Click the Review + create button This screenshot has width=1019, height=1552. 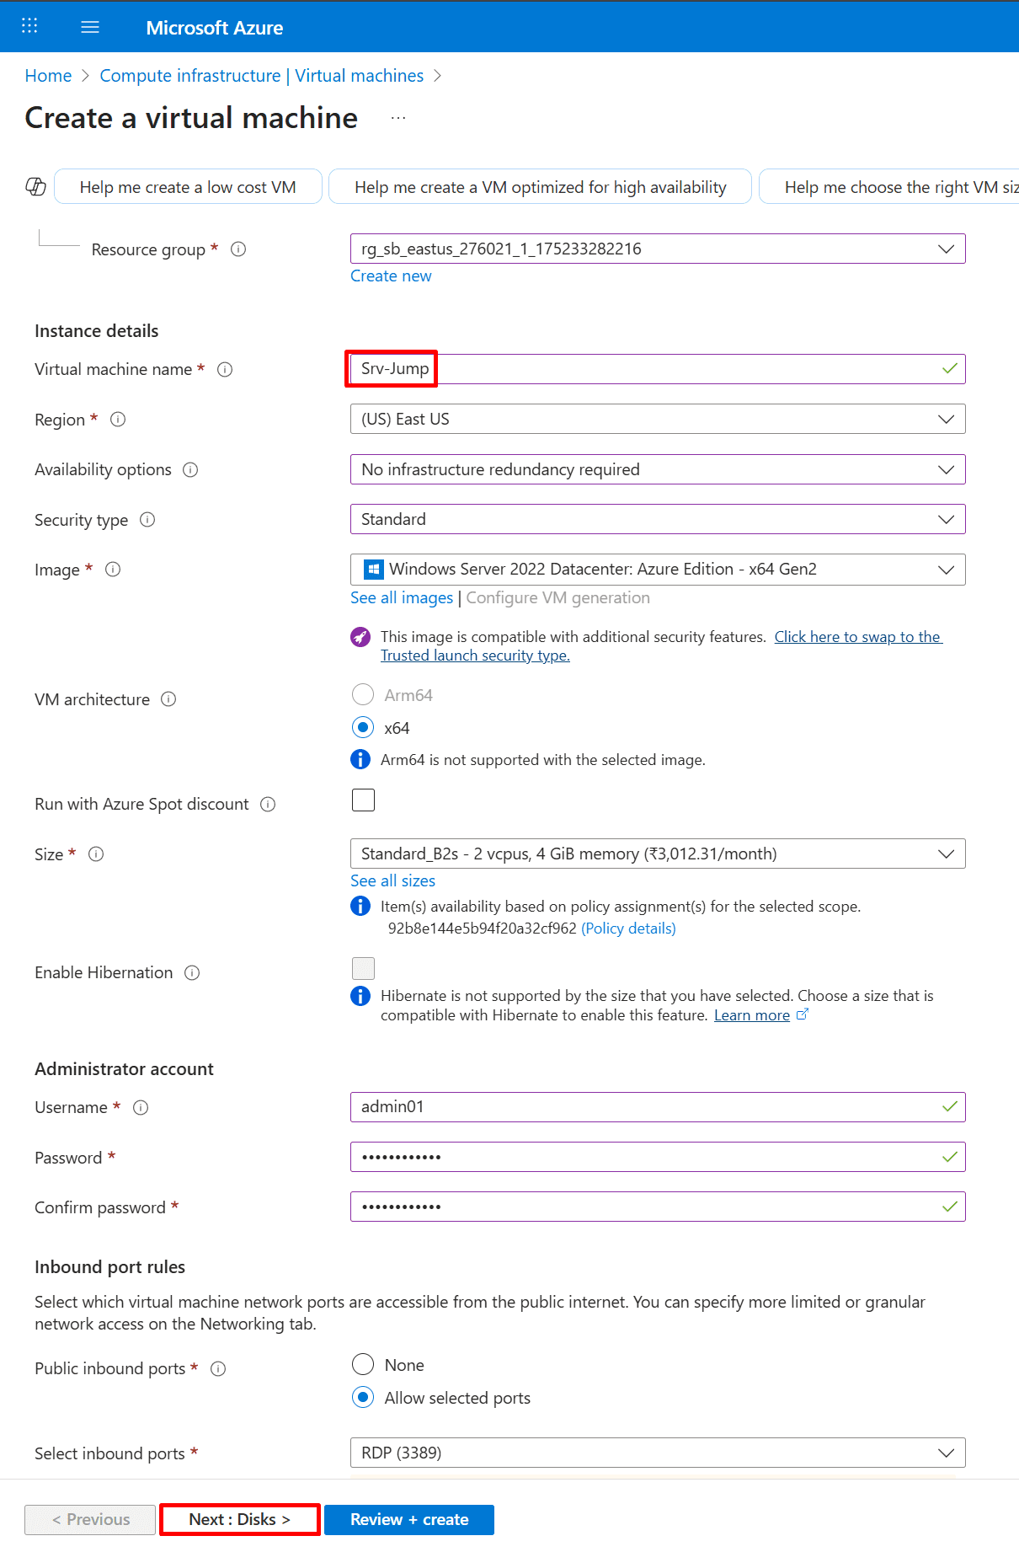click(409, 1520)
